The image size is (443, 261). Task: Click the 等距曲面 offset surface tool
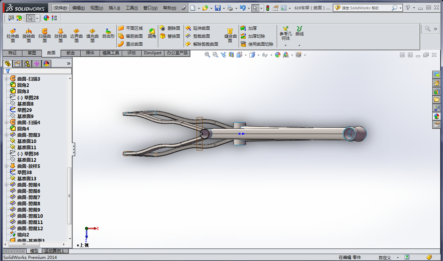coord(130,36)
